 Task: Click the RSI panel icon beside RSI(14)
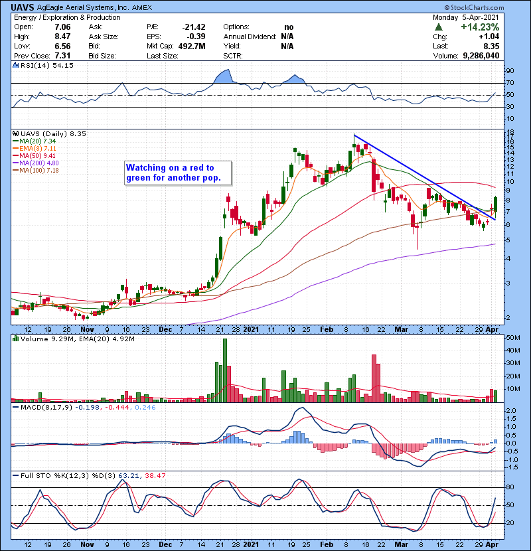click(16, 65)
